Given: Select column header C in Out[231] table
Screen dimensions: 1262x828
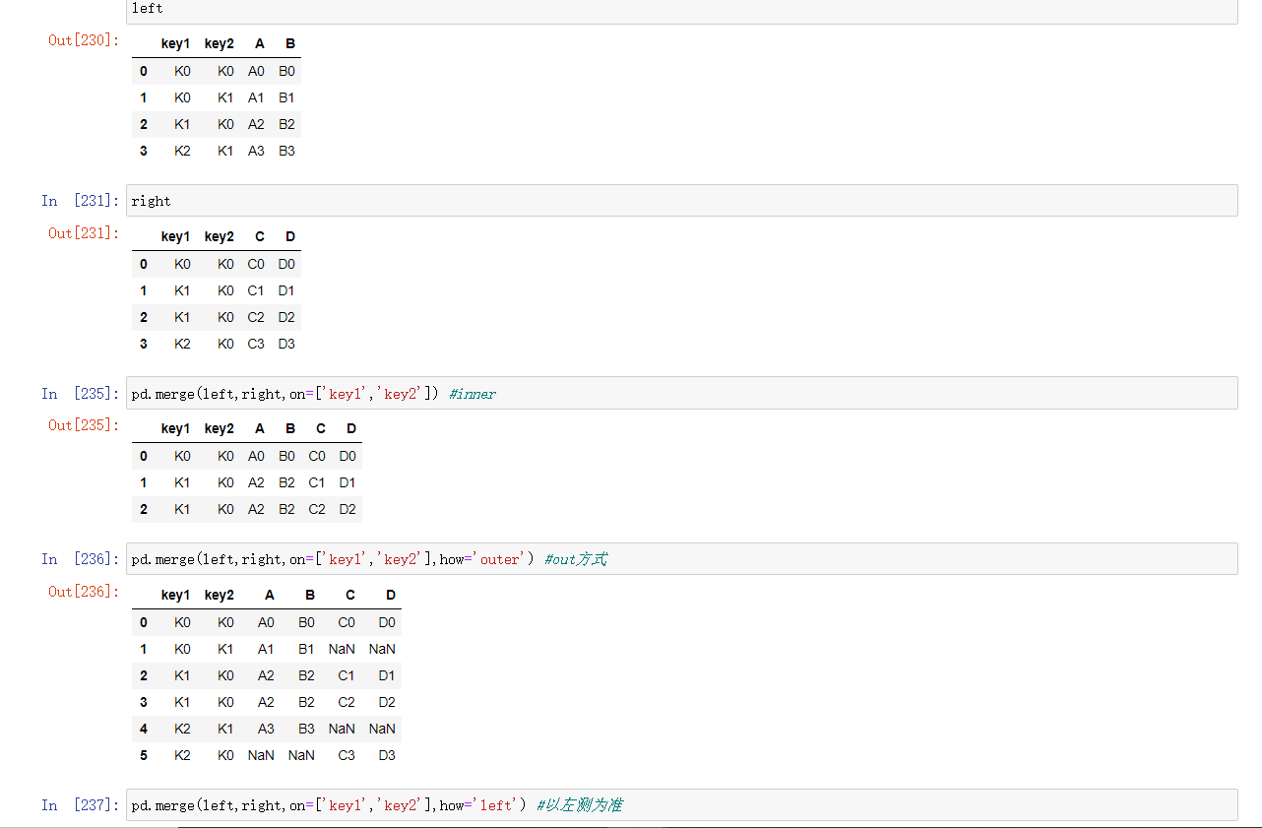Looking at the screenshot, I should [x=260, y=237].
